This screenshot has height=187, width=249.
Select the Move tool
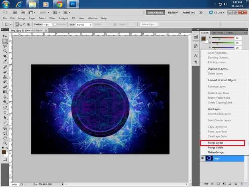[x=5, y=36]
